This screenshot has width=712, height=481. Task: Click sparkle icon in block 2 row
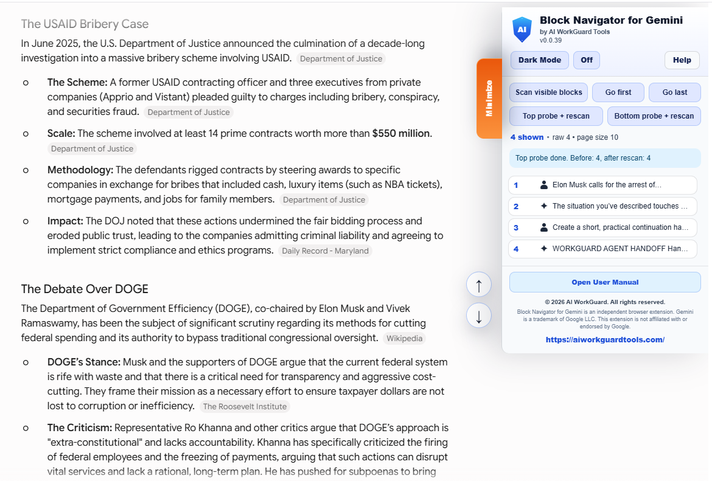543,206
